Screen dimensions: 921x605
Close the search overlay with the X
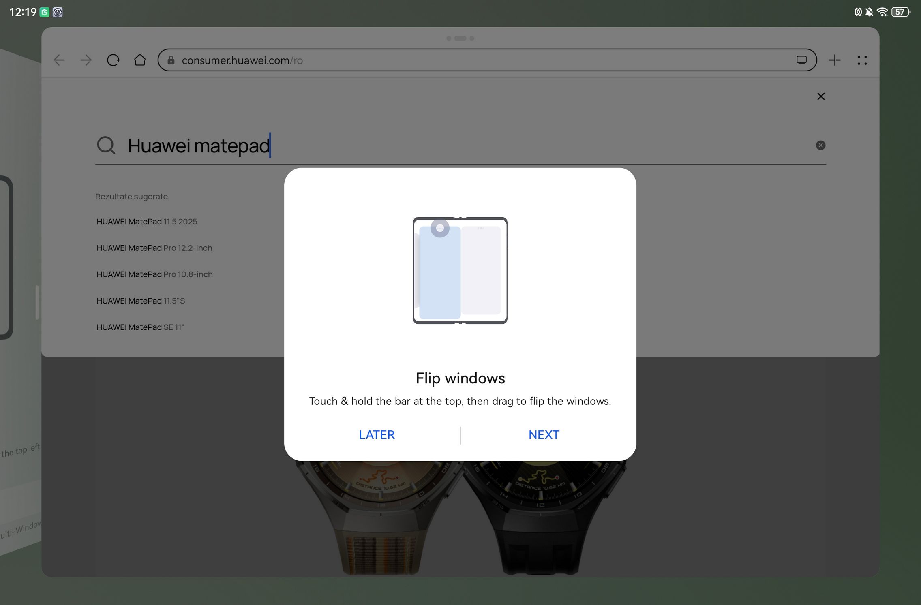821,96
